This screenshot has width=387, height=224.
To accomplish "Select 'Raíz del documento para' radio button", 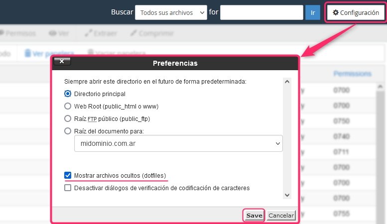I will 68,131.
